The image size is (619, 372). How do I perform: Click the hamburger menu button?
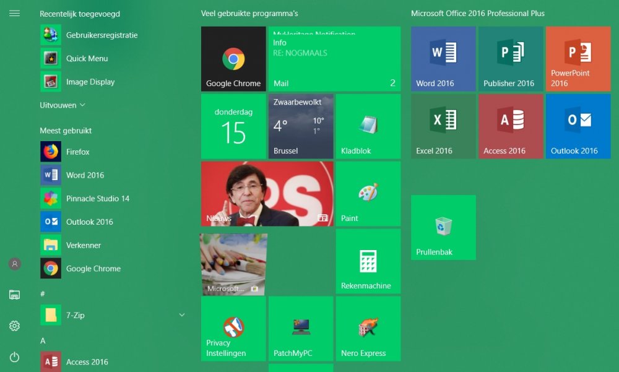coord(15,14)
